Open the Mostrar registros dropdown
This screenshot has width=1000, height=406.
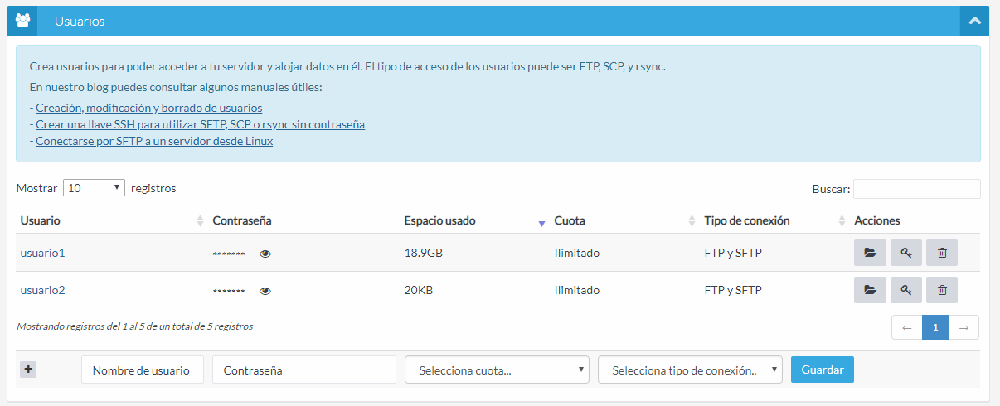(94, 188)
